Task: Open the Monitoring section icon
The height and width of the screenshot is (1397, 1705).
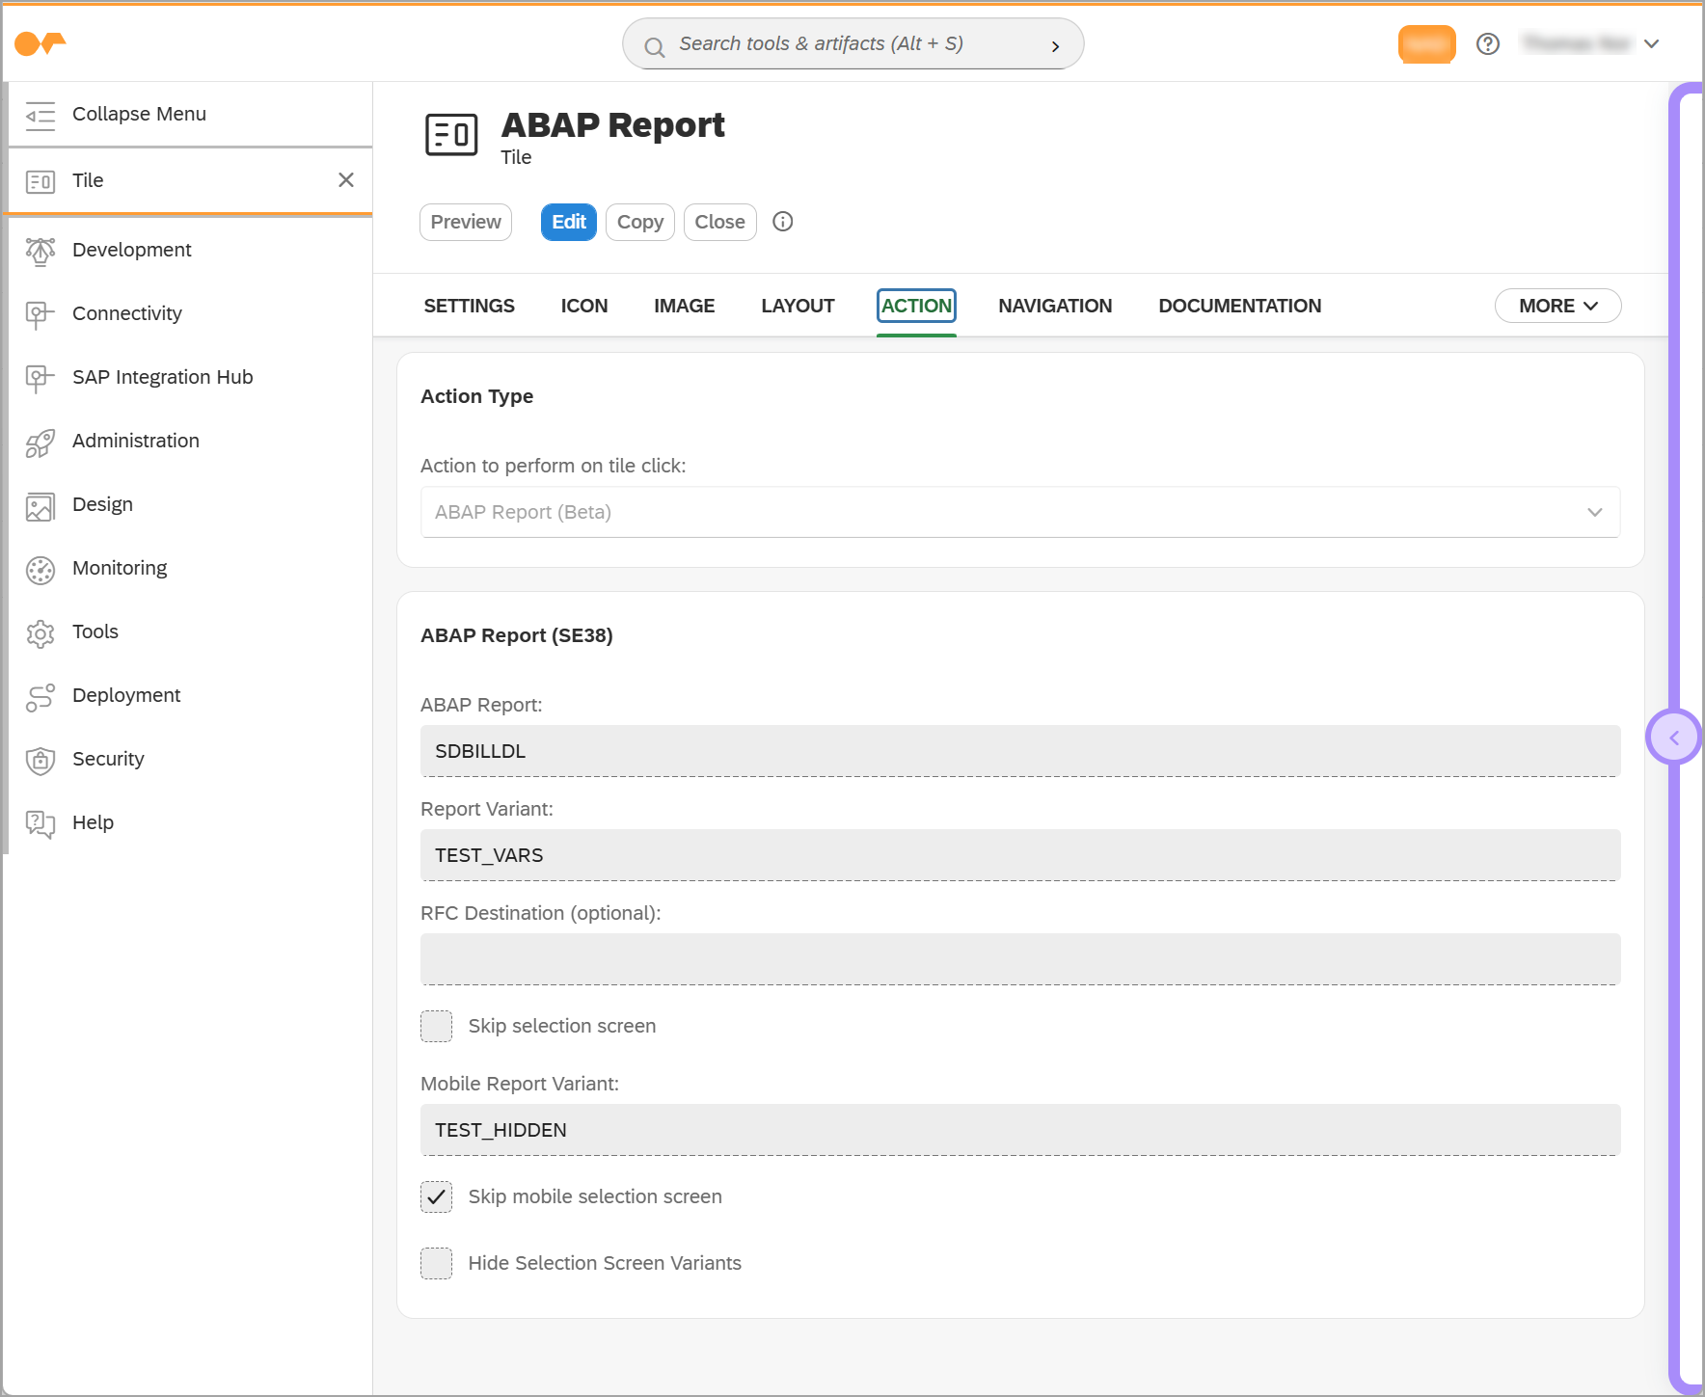Action: [x=40, y=568]
